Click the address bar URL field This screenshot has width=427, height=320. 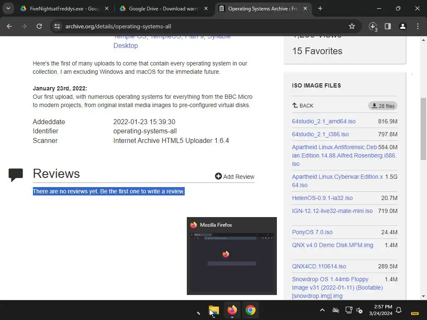coord(201,26)
